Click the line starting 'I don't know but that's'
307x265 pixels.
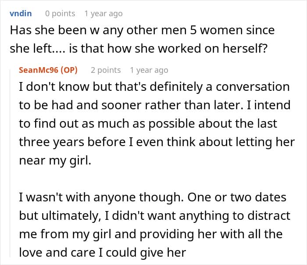click(x=154, y=87)
